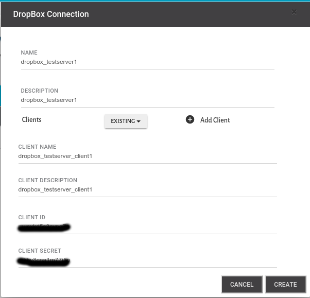Click the CLIENT DESCRIPTION label text
The height and width of the screenshot is (298, 310).
point(48,180)
